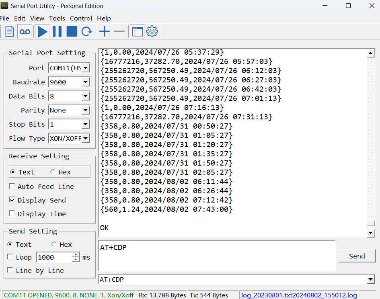Decrease loop interval with down arrow

(76, 260)
